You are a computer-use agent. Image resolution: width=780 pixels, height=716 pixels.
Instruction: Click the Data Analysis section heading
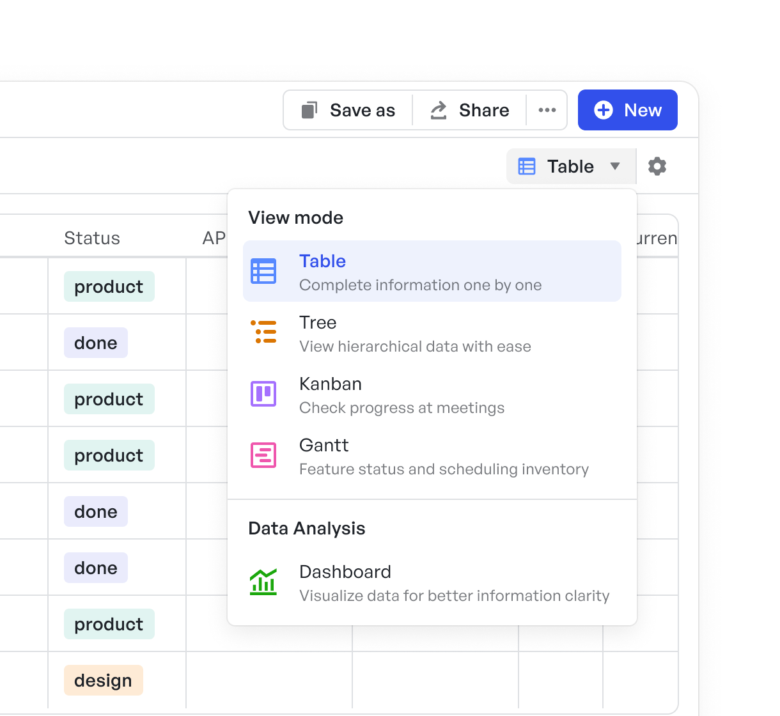[307, 528]
